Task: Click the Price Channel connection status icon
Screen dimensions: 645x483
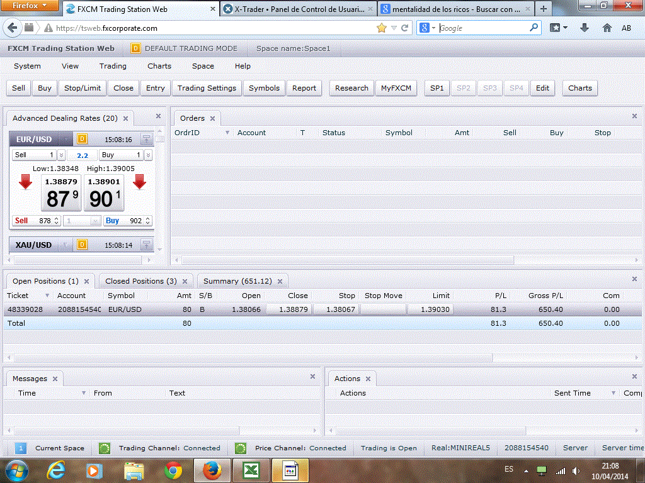Action: coord(241,448)
